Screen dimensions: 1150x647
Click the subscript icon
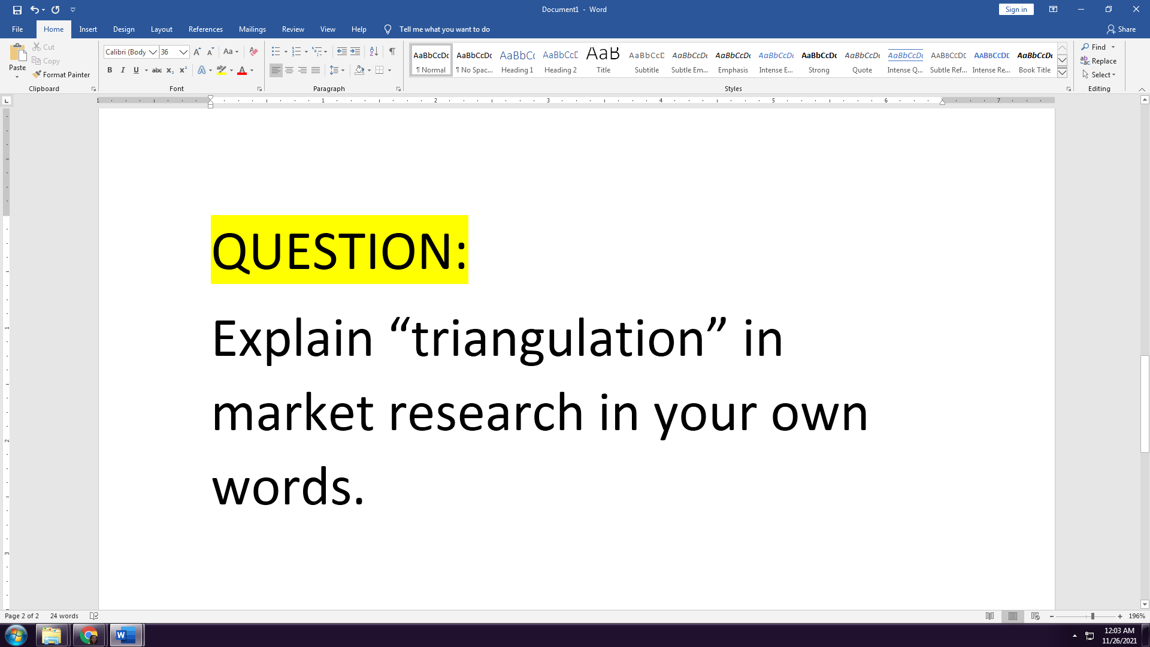tap(170, 70)
